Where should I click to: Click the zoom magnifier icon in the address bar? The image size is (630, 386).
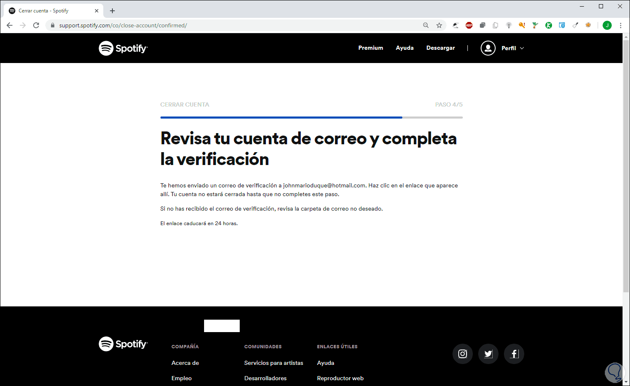pos(426,25)
